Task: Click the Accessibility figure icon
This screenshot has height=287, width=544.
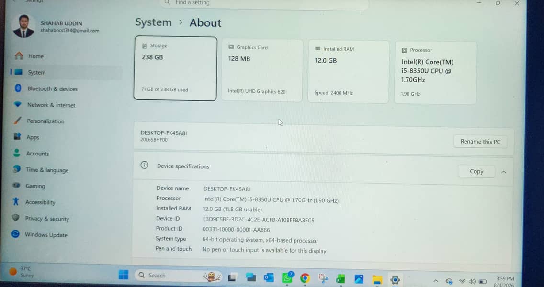Action: point(16,201)
